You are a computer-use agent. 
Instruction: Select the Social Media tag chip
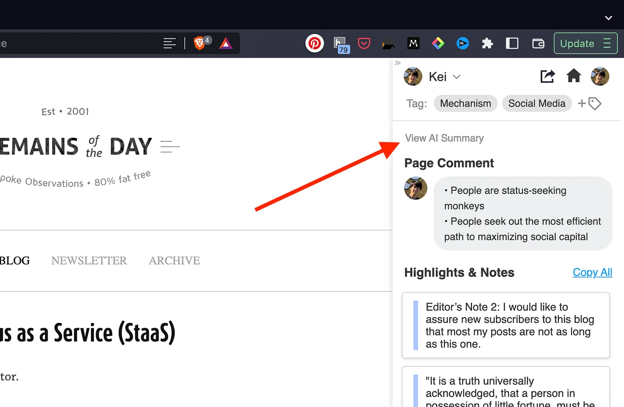pos(537,103)
